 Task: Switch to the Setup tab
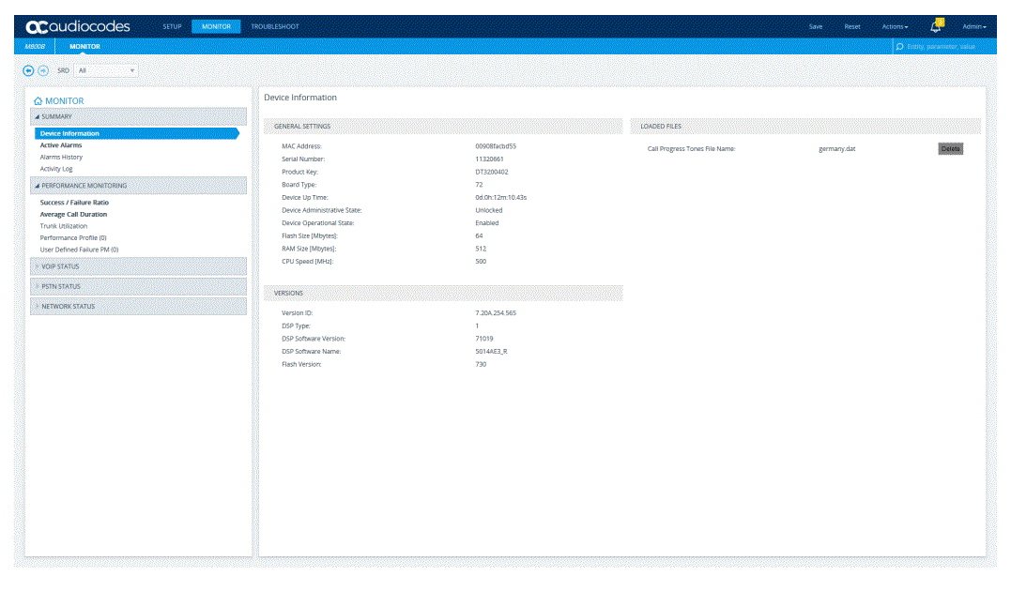172,26
